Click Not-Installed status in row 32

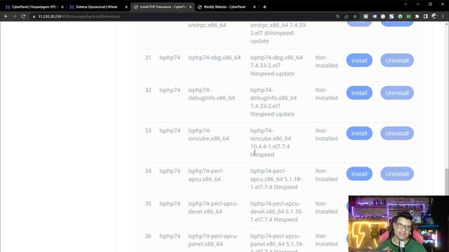[326, 94]
